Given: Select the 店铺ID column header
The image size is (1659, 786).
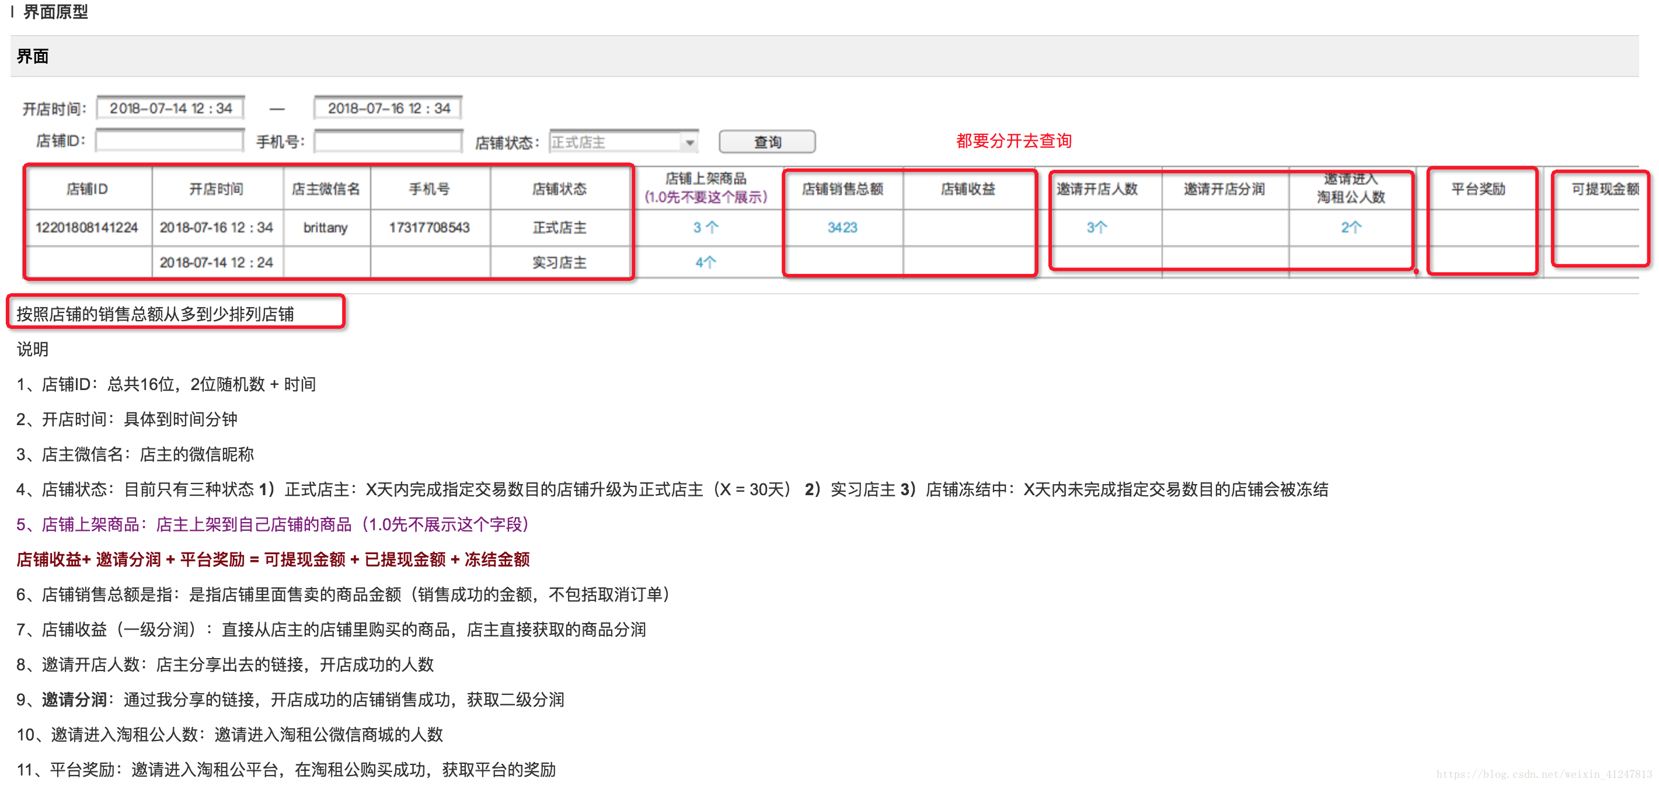Looking at the screenshot, I should click(88, 189).
